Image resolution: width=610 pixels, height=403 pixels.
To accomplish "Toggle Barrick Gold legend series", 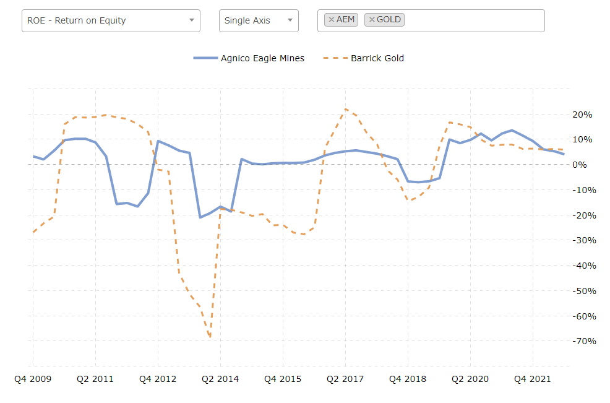I will coord(377,58).
